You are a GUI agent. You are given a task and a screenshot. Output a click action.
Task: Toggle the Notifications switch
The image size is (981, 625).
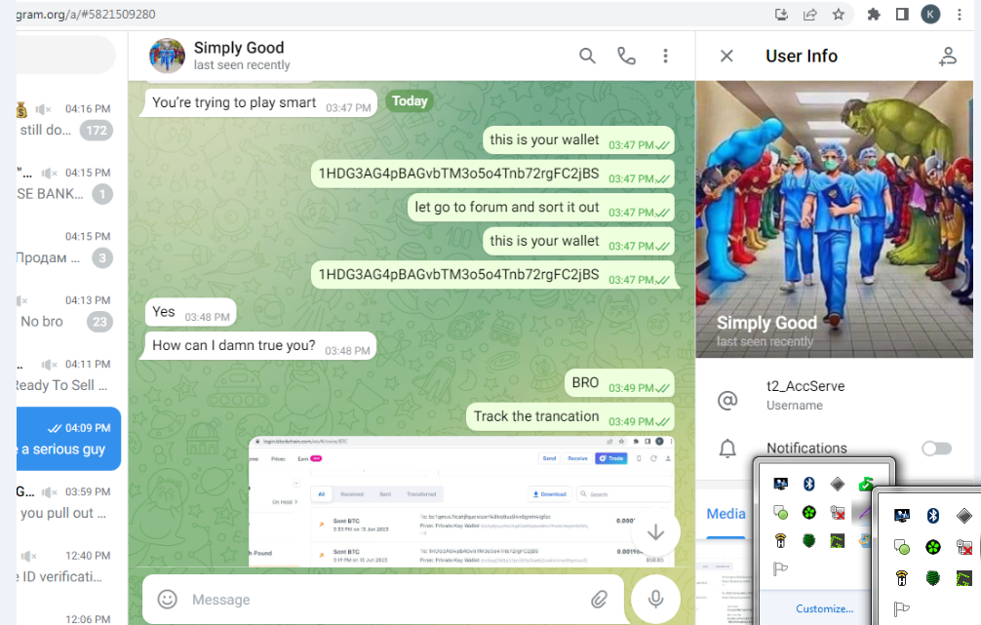(936, 448)
